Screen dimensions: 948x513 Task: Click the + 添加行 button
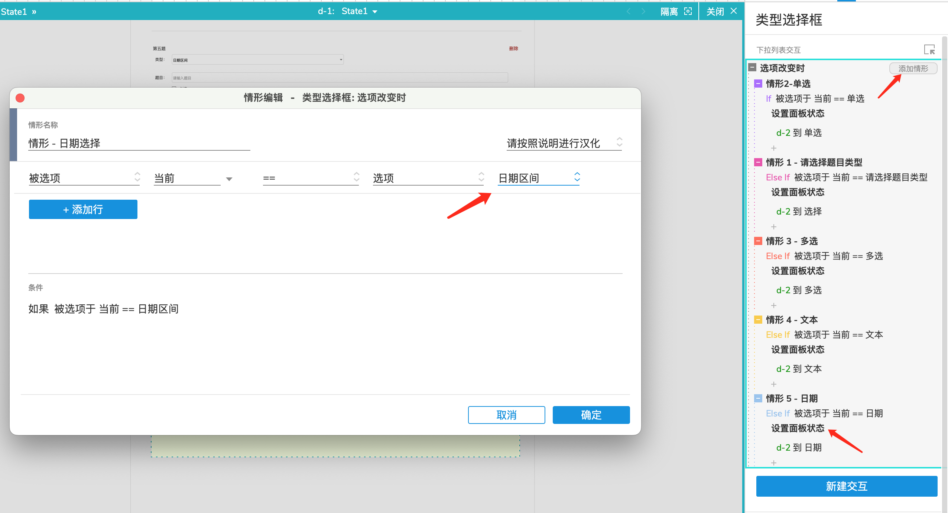83,209
